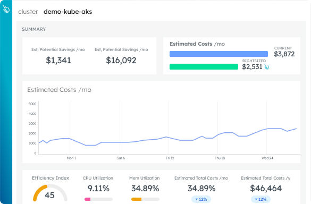Click the 12% badge under Total Costs /y
The height and width of the screenshot is (204, 311).
[260, 199]
